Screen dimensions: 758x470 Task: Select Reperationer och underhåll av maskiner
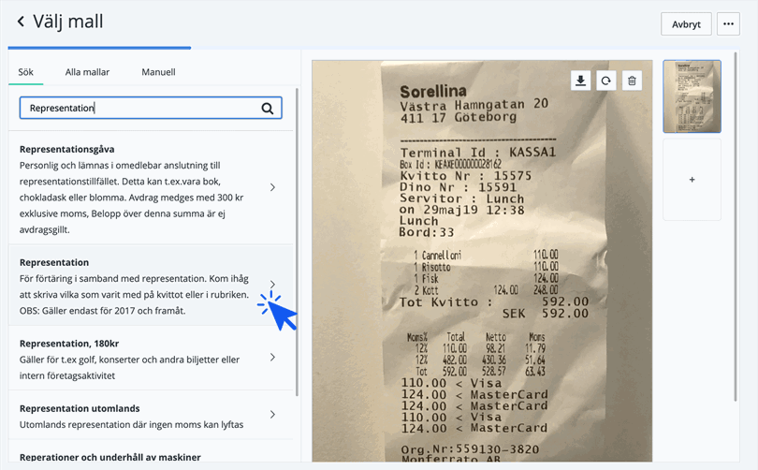[110, 457]
